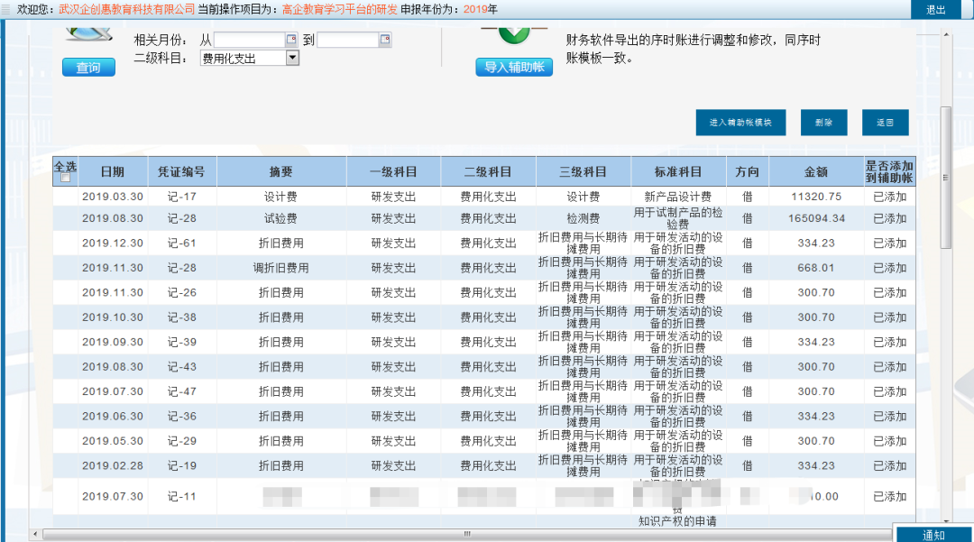Select voucher cell 记-29
The width and height of the screenshot is (974, 542).
pos(181,441)
